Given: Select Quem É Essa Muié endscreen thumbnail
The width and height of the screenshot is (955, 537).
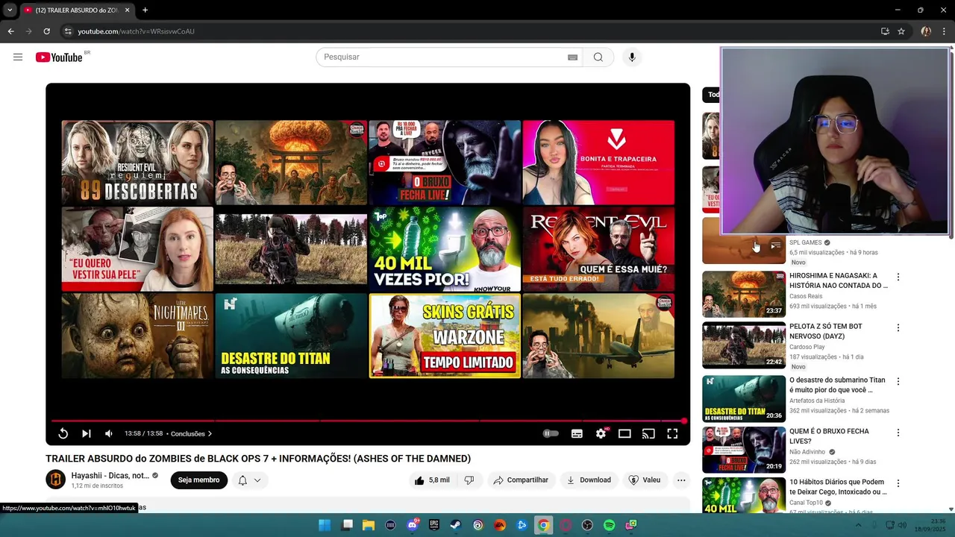Looking at the screenshot, I should 598,249.
